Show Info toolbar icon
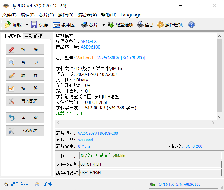Screen dimensions: 224x190 (x=140, y=25)
